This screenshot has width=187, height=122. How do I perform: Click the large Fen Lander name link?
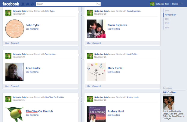pos(33,68)
